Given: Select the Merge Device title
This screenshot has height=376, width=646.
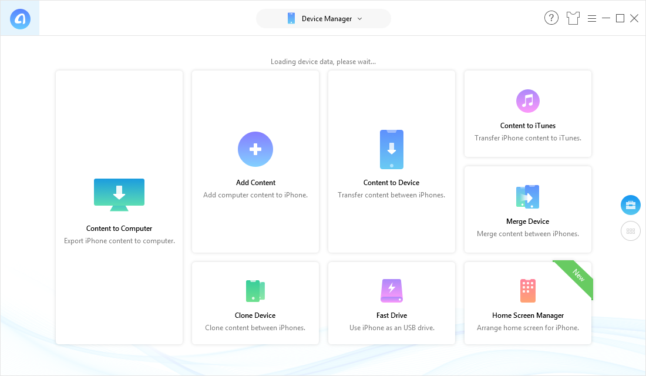Looking at the screenshot, I should pyautogui.click(x=528, y=221).
